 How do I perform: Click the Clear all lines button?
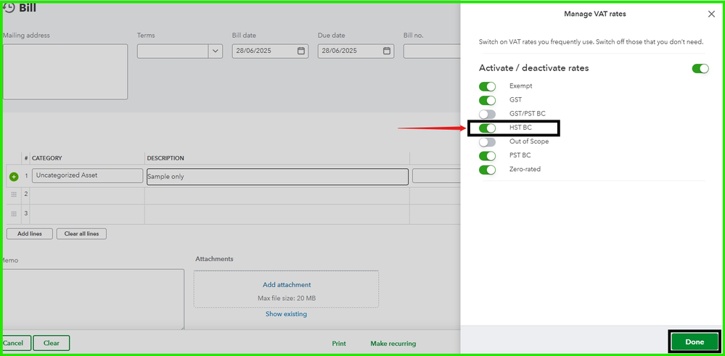pyautogui.click(x=81, y=233)
